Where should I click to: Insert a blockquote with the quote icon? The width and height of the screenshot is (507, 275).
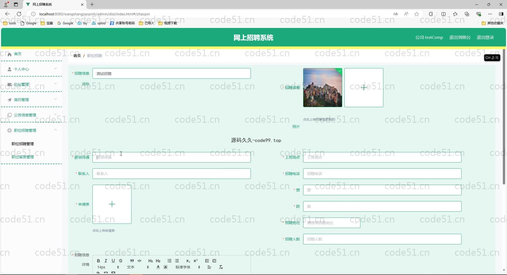tap(132, 261)
